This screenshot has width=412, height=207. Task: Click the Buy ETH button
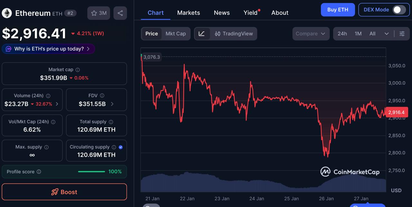click(338, 10)
